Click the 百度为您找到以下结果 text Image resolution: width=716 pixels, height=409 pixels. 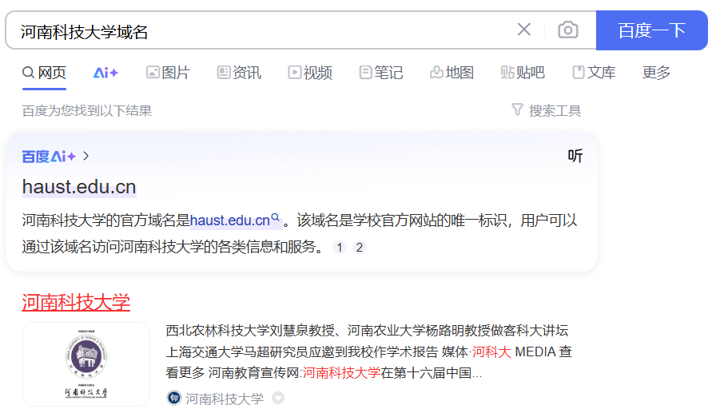click(x=87, y=110)
